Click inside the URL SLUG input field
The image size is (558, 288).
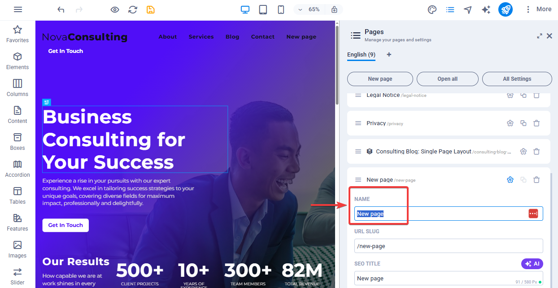[448, 246]
